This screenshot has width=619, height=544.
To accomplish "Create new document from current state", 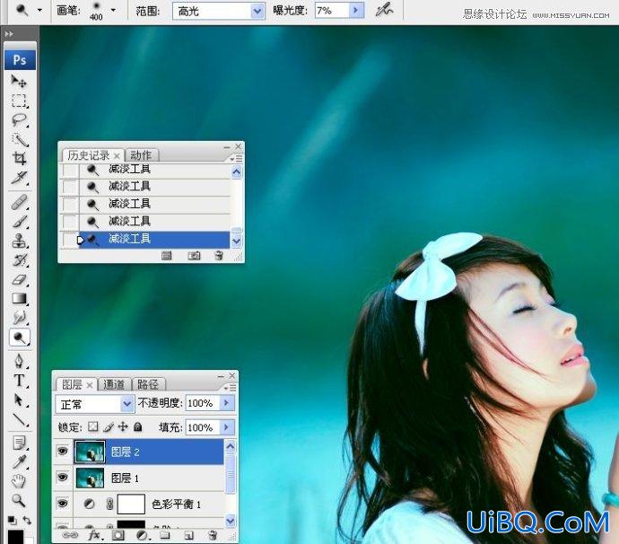I will 167,256.
